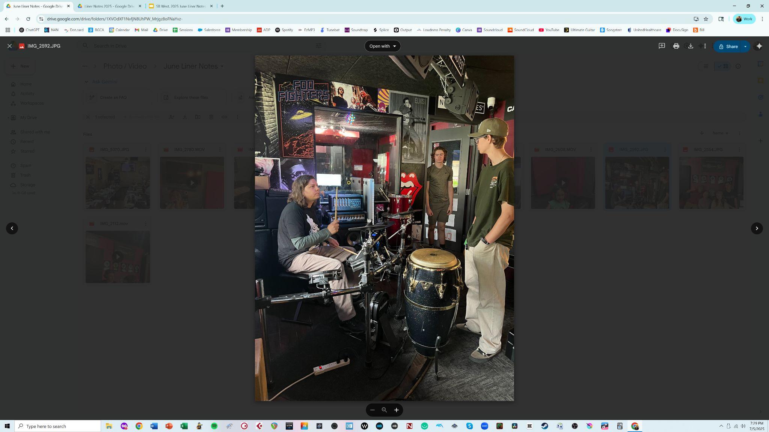The width and height of the screenshot is (769, 432).
Task: Zoom out with the minus button
Action: click(372, 410)
